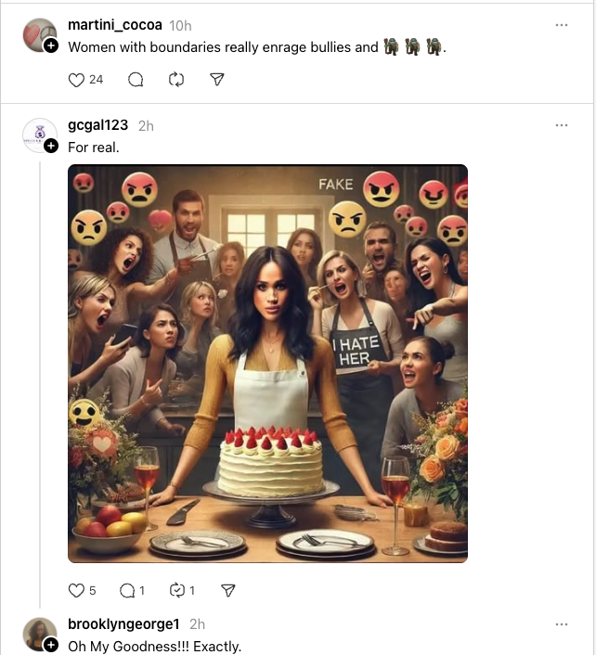Viewport: 596px width, 655px height.
Task: Share gcgal123's reply via paper plane icon
Action: point(228,590)
